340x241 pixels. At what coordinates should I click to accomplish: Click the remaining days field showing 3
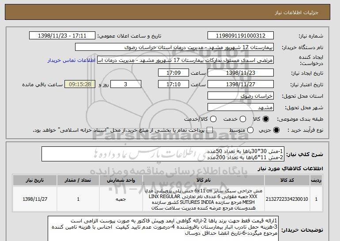pos(126,84)
